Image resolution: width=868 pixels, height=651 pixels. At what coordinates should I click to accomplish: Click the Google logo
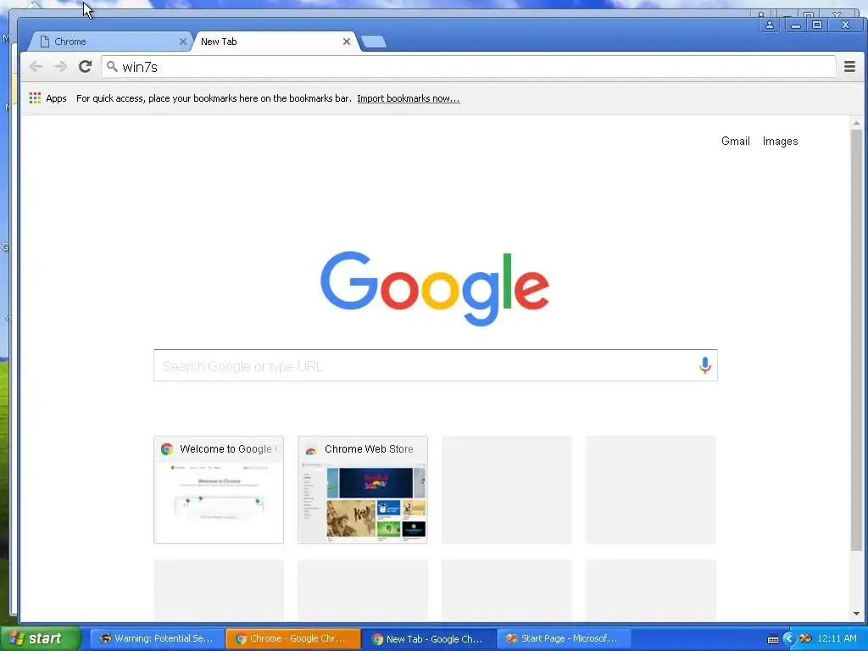click(x=435, y=288)
